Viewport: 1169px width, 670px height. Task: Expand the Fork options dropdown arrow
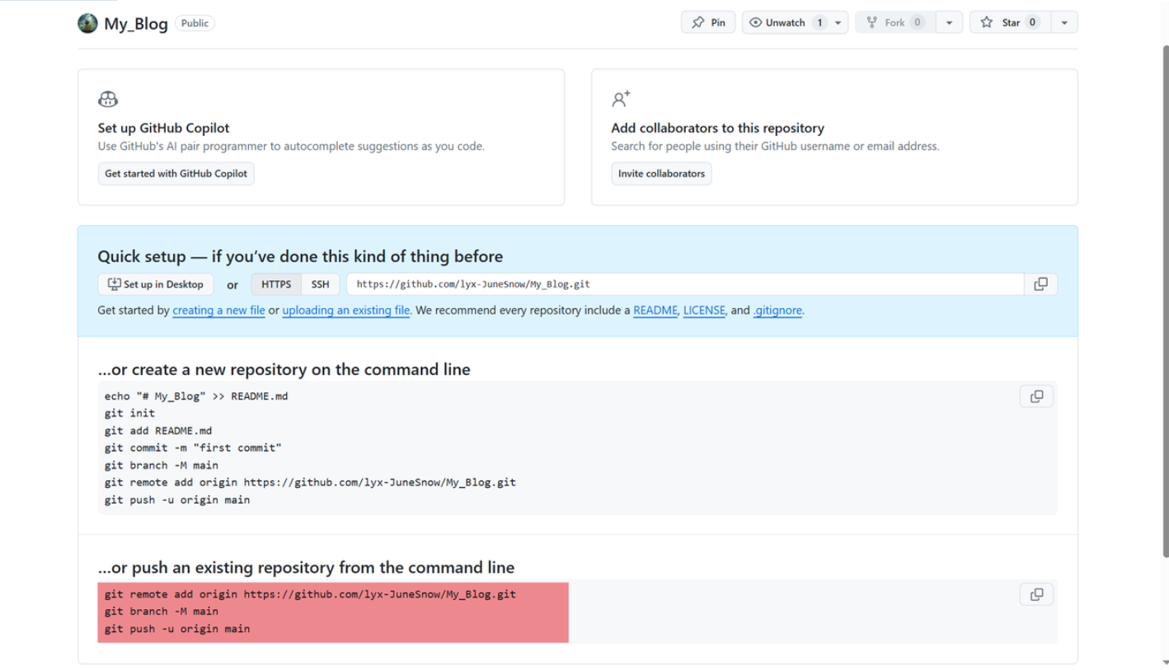pos(949,22)
